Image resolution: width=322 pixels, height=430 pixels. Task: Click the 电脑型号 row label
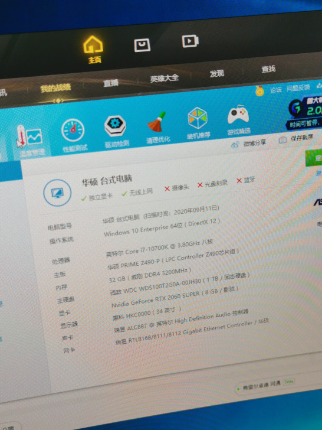(x=60, y=227)
